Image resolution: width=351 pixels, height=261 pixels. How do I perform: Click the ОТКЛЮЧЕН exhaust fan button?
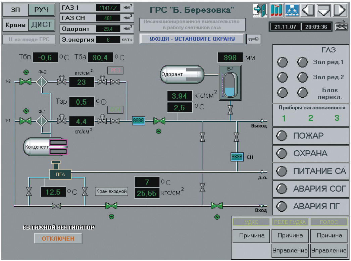[x=58, y=239]
